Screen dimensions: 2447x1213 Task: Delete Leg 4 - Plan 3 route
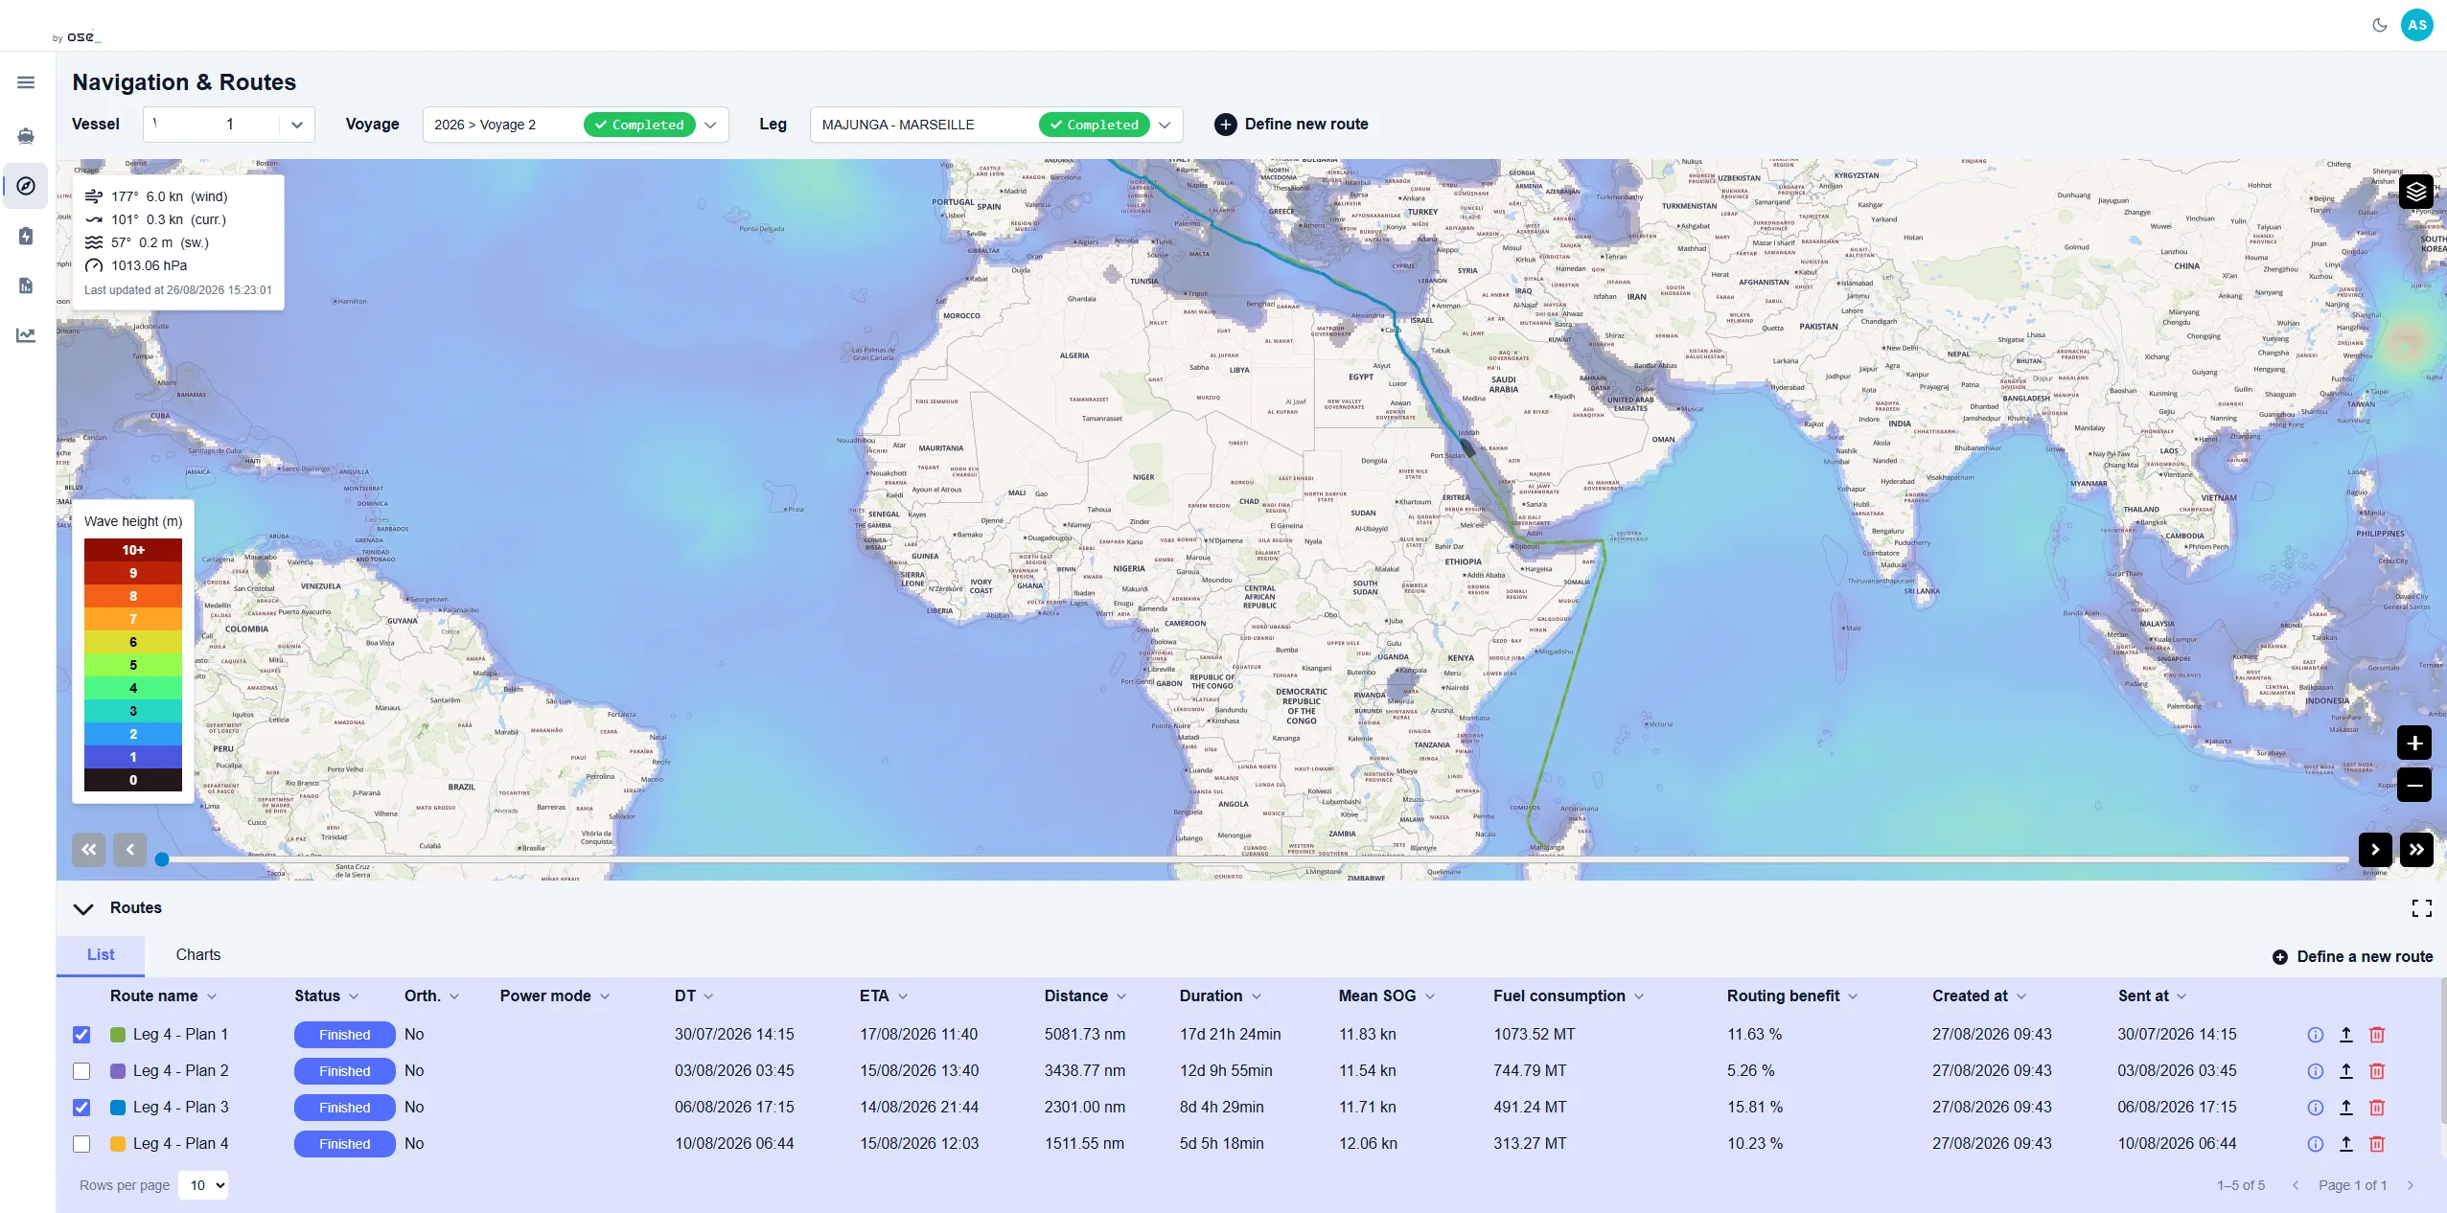point(2376,1108)
